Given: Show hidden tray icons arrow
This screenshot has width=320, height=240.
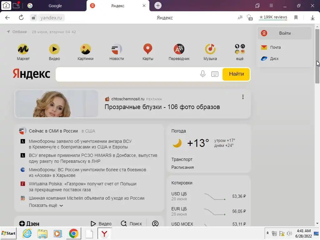Looking at the screenshot, I should [267, 233].
